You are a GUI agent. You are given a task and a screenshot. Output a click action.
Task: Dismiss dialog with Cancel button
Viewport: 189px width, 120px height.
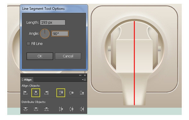click(68, 56)
